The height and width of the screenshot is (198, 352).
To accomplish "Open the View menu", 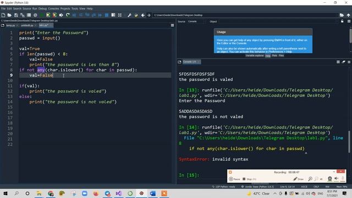I will click(x=82, y=9).
